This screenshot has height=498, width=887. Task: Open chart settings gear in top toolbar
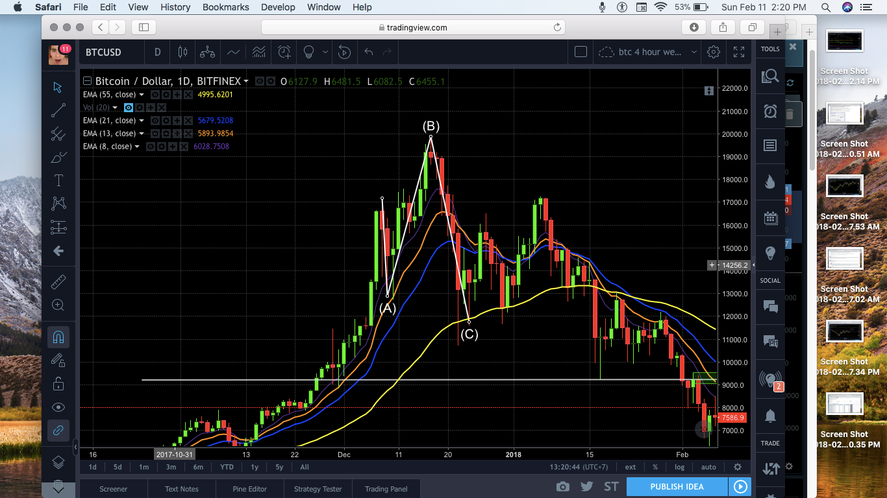(x=714, y=52)
